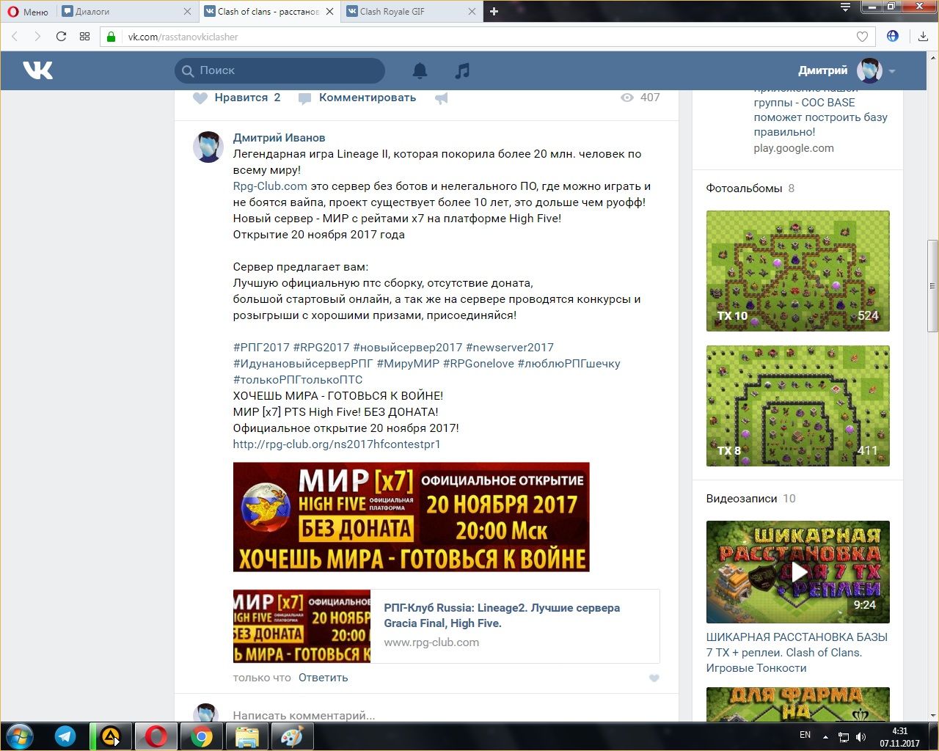Open the network tray icon
939x751 pixels.
click(x=844, y=736)
